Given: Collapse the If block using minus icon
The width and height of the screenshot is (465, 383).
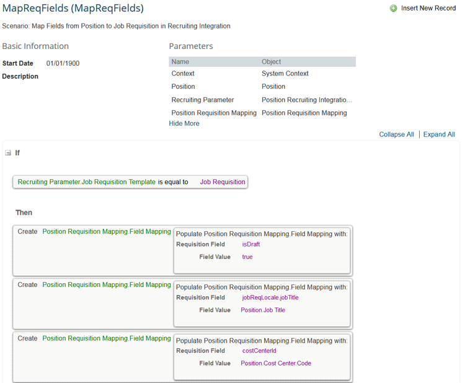Looking at the screenshot, I should pyautogui.click(x=8, y=153).
